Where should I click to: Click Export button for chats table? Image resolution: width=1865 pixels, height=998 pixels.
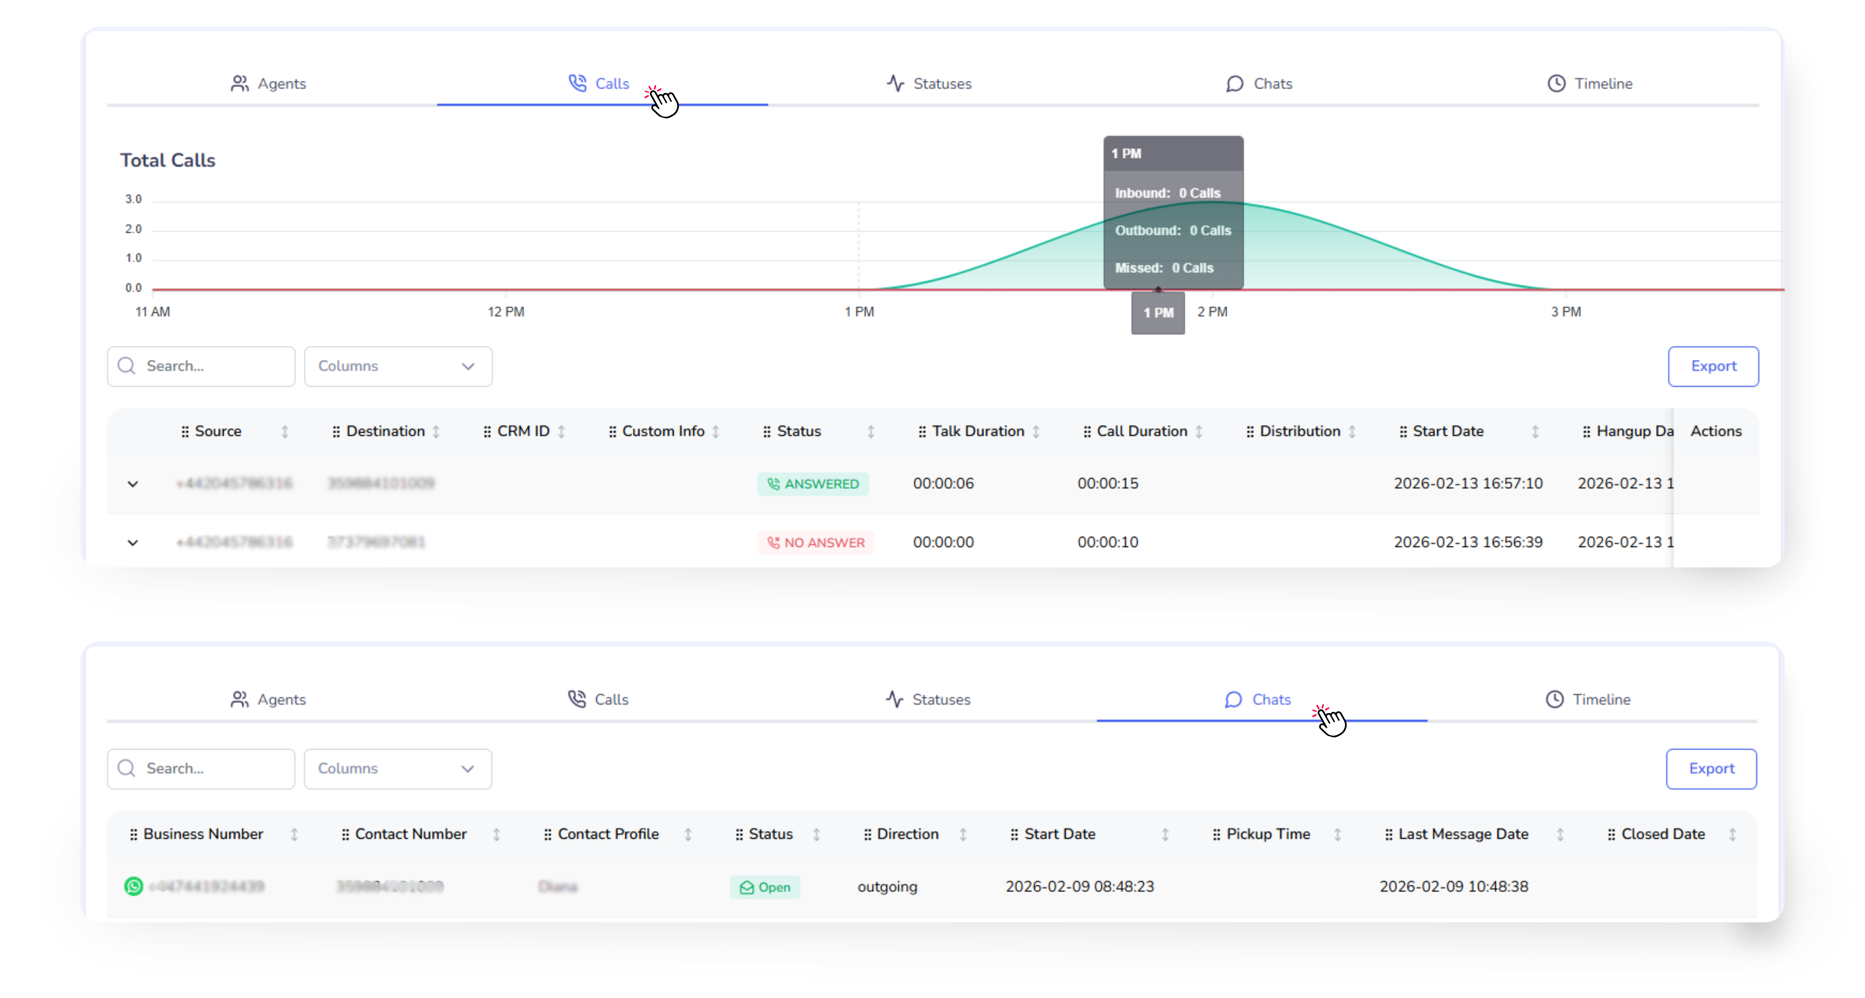click(x=1711, y=769)
